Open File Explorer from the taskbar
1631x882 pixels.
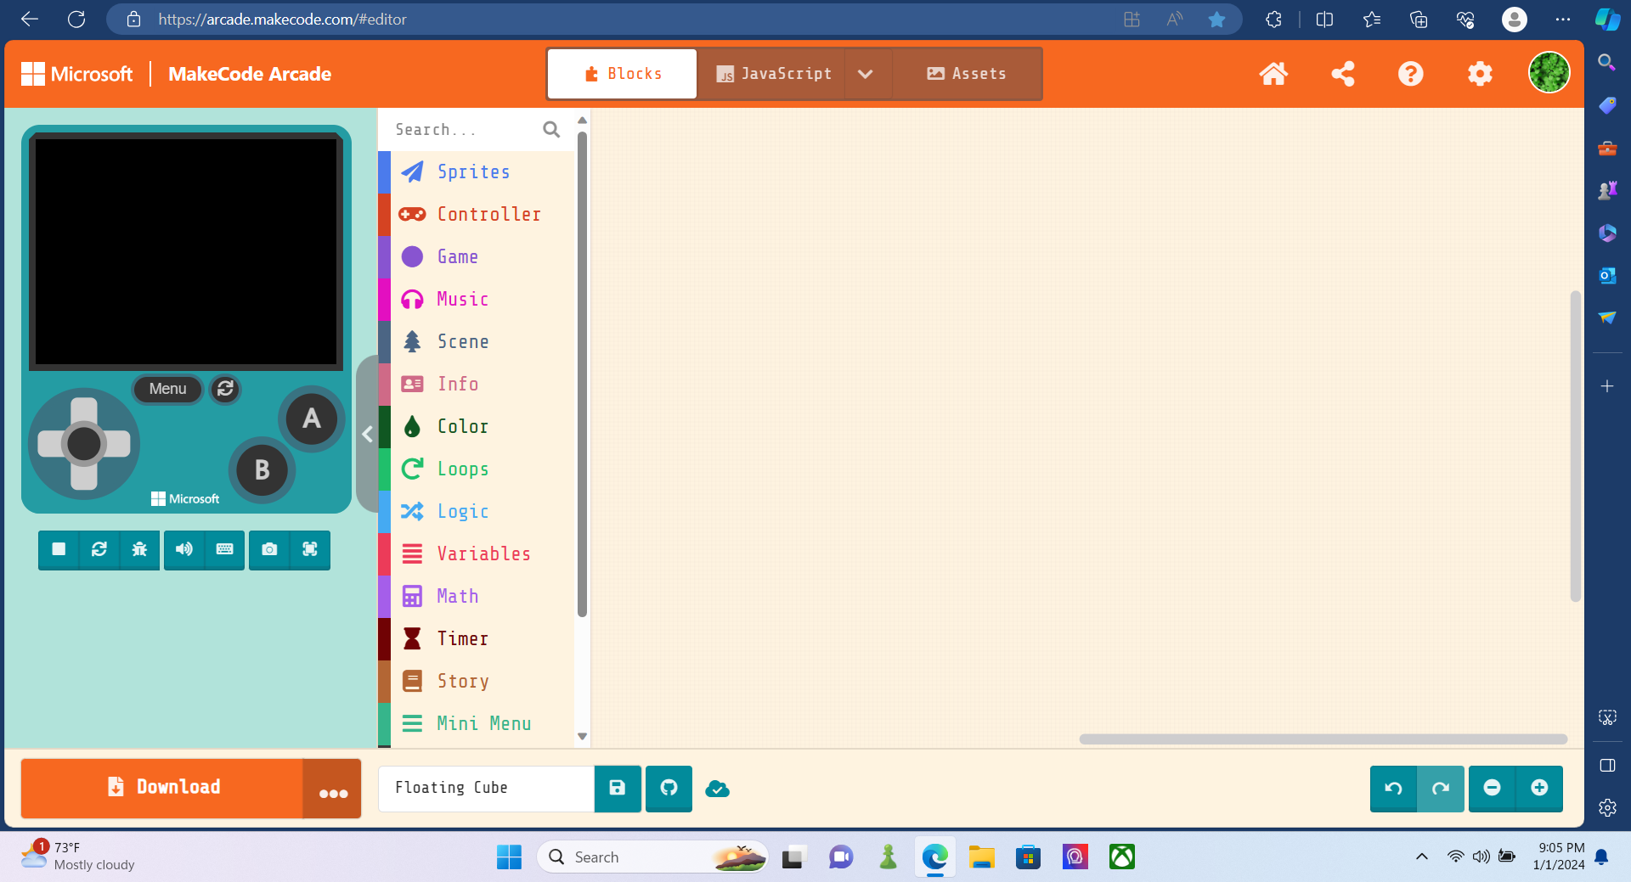click(x=981, y=857)
